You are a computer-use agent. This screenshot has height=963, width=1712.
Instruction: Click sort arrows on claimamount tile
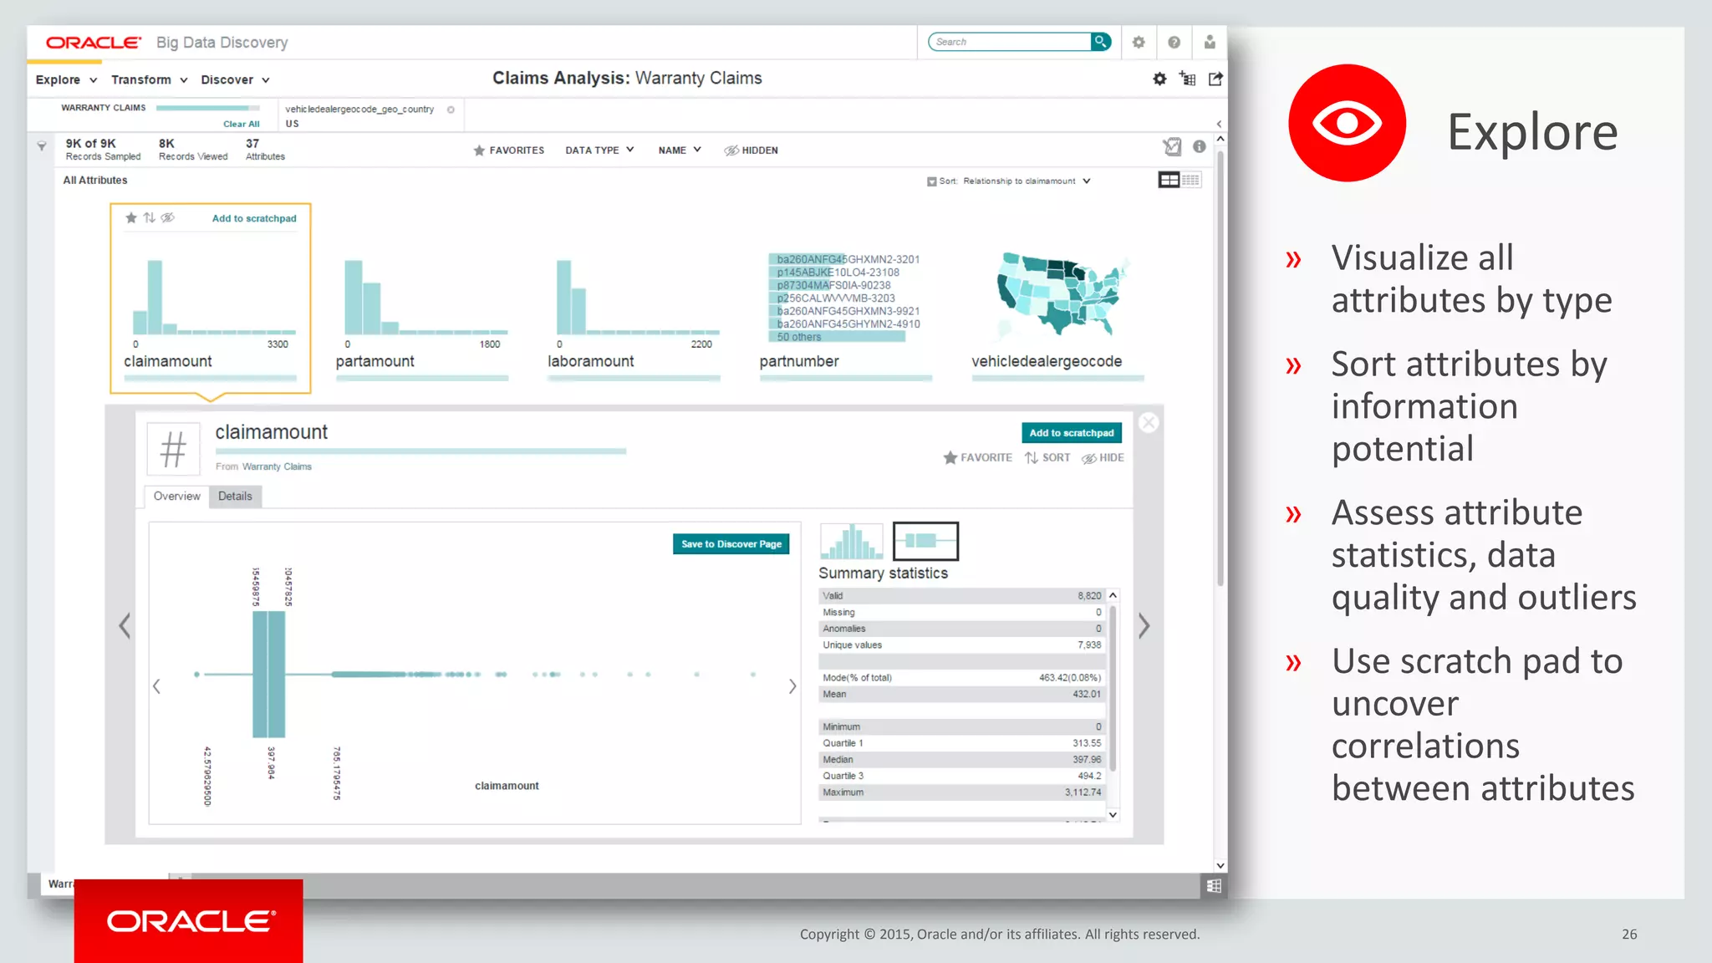pyautogui.click(x=149, y=218)
